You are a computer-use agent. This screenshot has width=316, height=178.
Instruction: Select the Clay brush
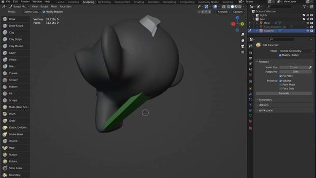[16, 33]
